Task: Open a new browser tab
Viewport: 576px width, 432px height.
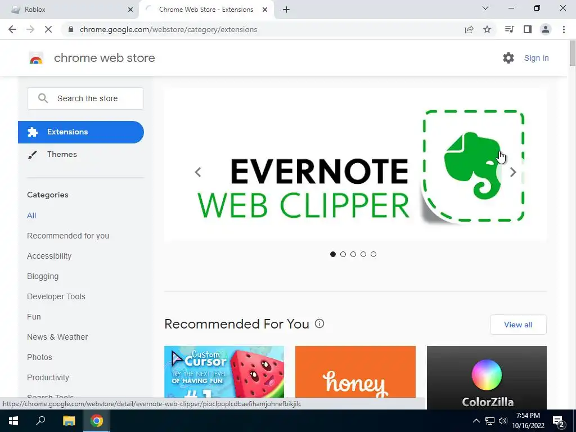Action: click(286, 10)
